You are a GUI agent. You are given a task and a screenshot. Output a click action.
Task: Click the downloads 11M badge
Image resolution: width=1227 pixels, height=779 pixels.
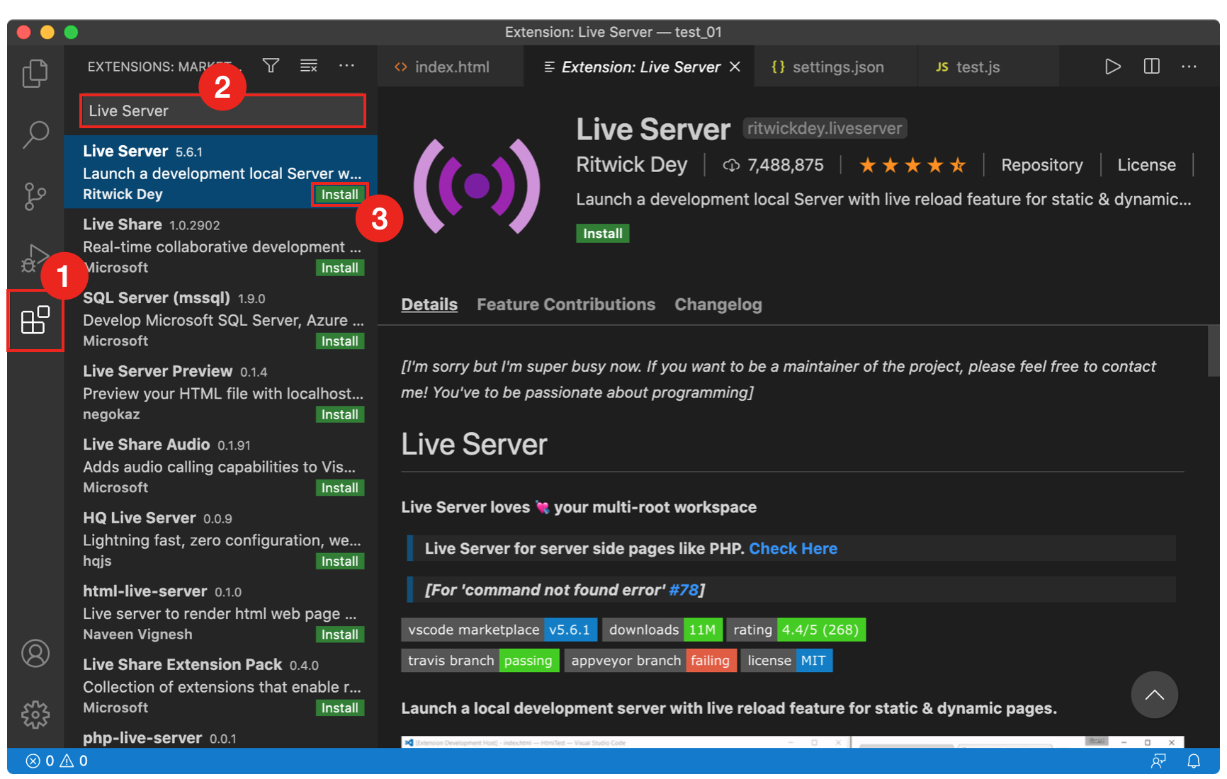point(662,630)
